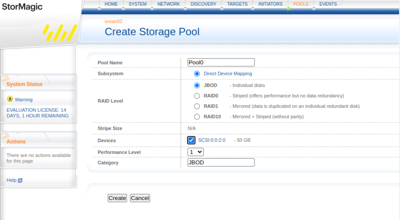Uncheck the SCSI:0:0:2:0 device checkbox

click(191, 140)
